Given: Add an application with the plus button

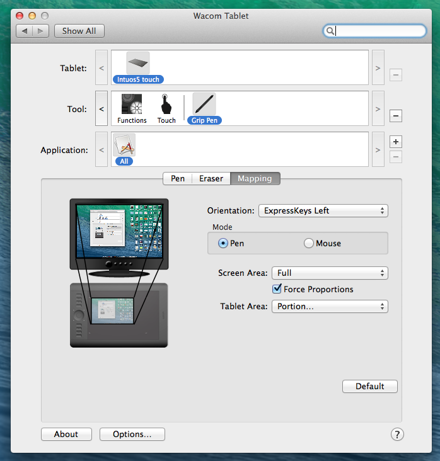Looking at the screenshot, I should pyautogui.click(x=396, y=142).
